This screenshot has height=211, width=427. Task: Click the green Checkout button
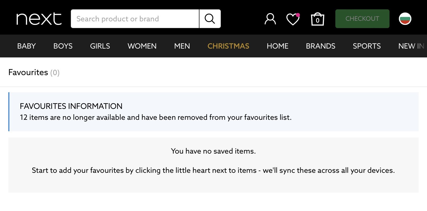[x=362, y=19]
